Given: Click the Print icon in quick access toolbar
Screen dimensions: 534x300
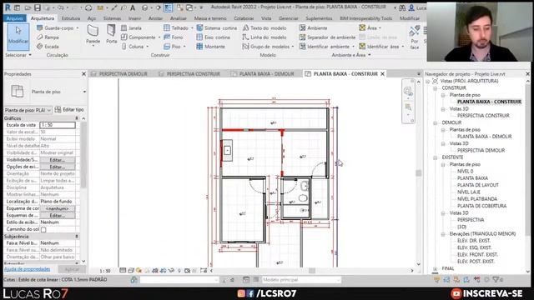Looking at the screenshot, I should pos(88,7).
